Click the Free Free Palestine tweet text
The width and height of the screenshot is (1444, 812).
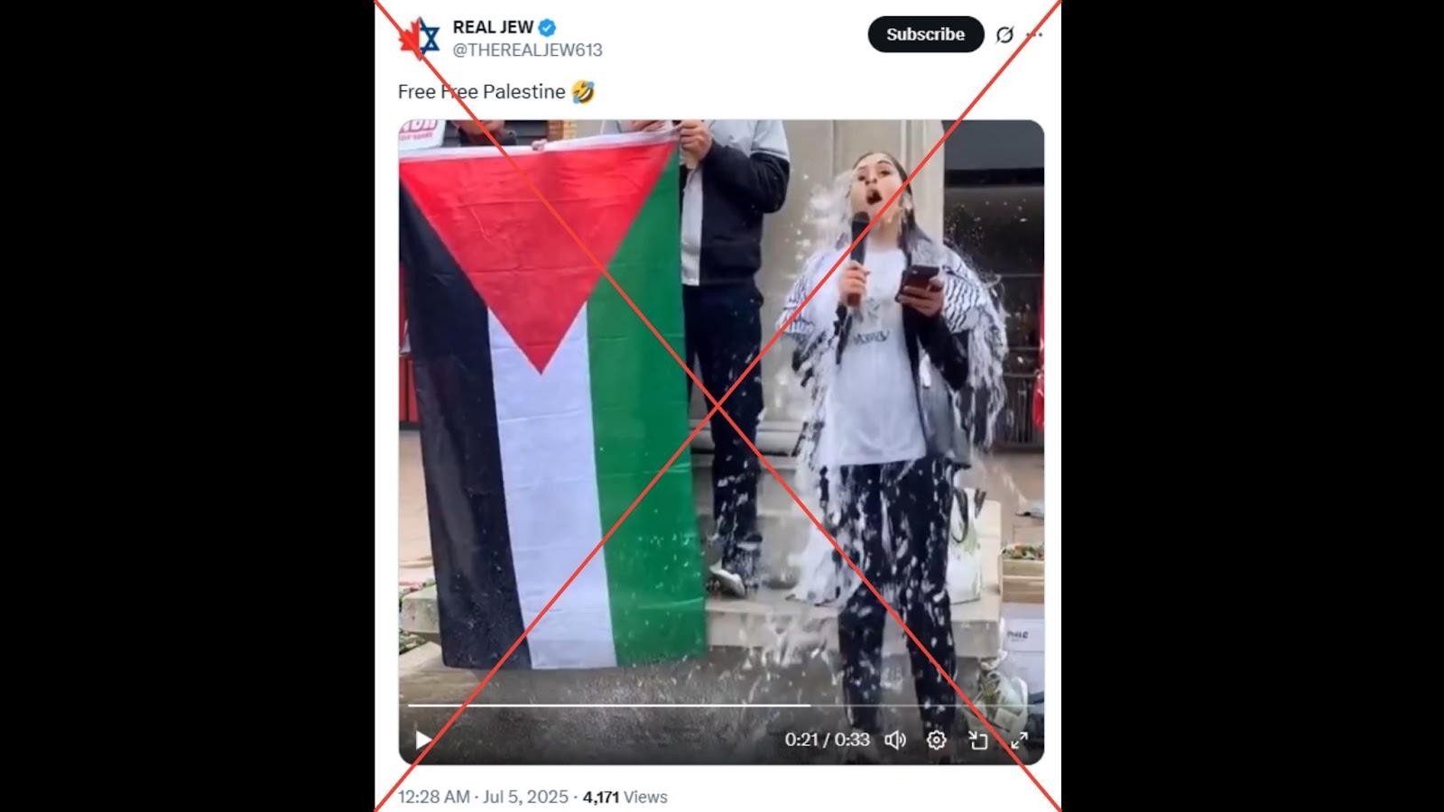pos(482,92)
